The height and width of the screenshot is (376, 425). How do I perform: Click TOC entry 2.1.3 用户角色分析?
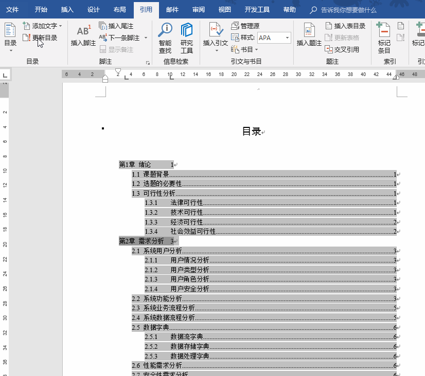[271, 279]
